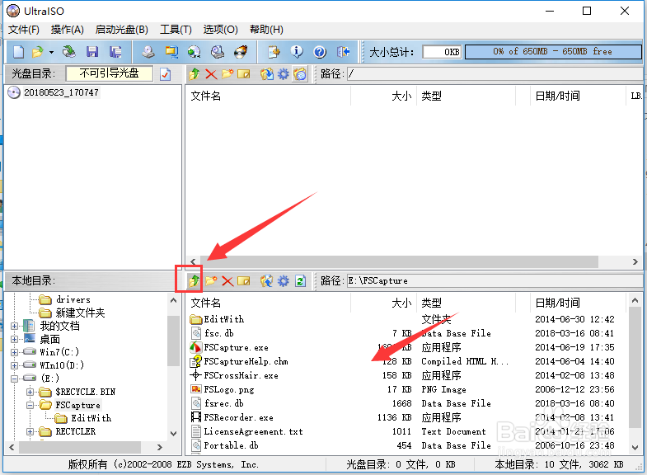647x475 pixels.
Task: Open the 操作(A) menu
Action: click(x=68, y=30)
